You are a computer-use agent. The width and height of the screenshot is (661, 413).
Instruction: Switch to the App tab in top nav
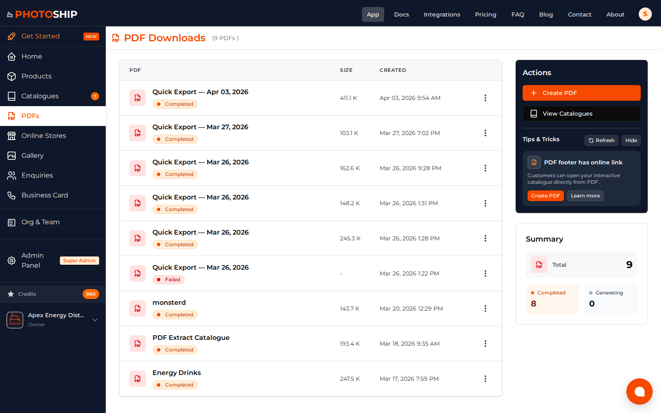(x=373, y=14)
